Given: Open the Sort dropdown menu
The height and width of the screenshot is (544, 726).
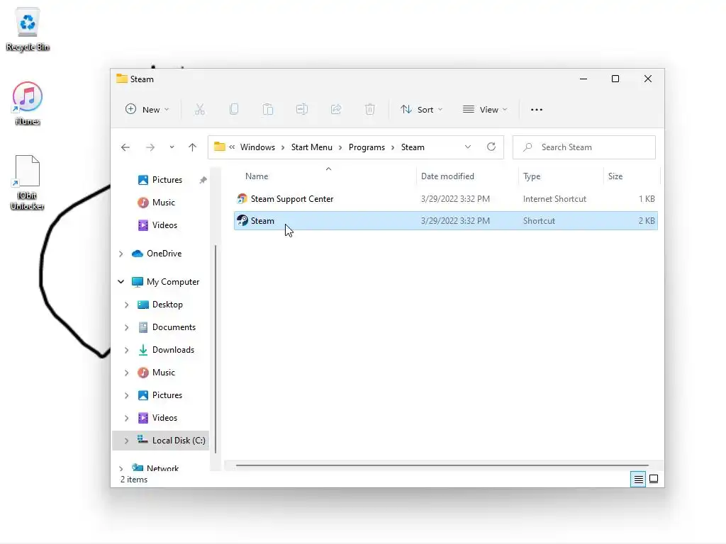Looking at the screenshot, I should [421, 110].
